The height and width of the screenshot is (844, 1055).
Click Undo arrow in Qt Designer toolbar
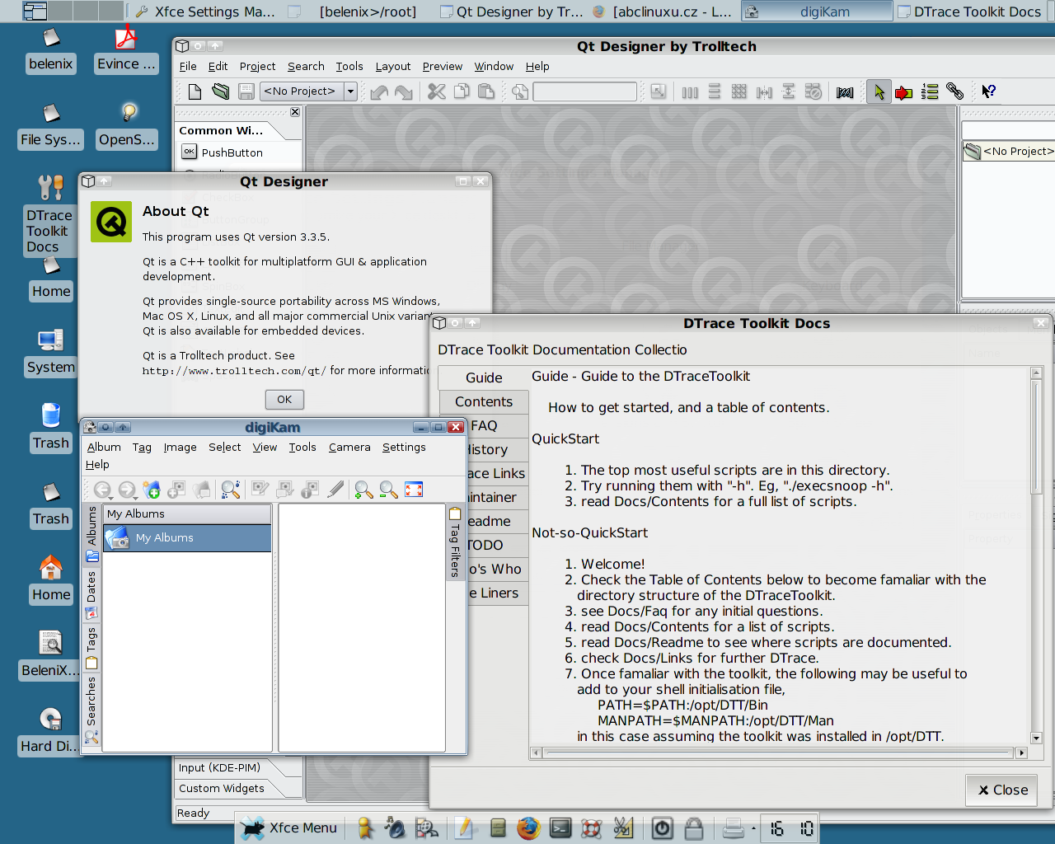coord(379,91)
